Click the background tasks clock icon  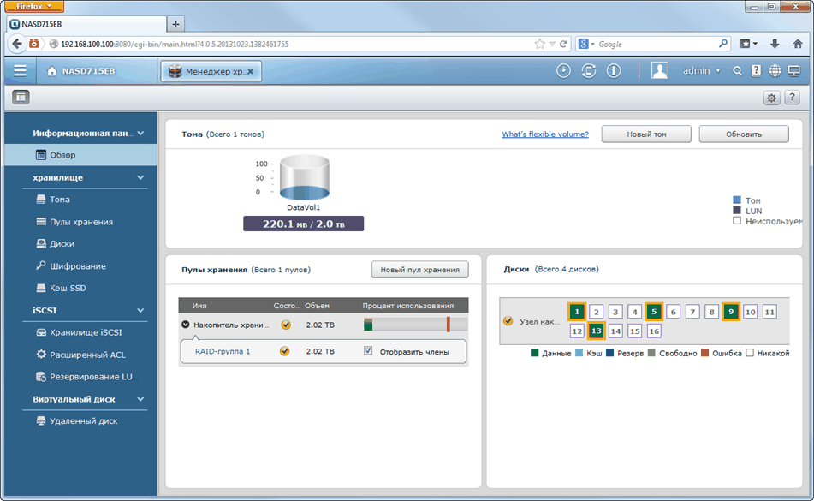[563, 71]
